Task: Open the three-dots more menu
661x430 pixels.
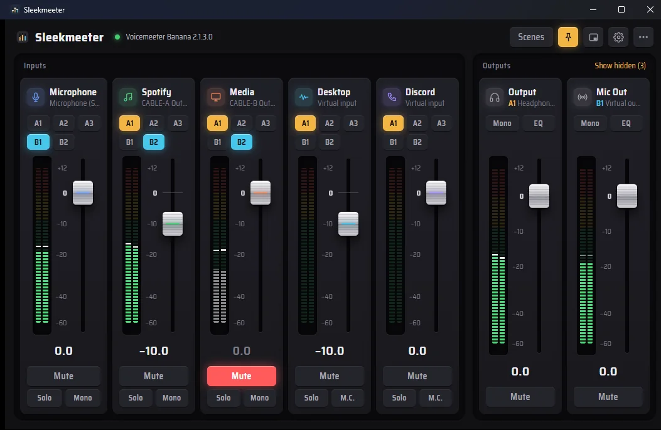Action: click(643, 37)
